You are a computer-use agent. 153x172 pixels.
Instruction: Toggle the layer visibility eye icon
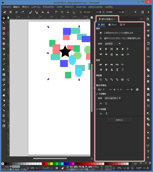[x=56, y=168]
